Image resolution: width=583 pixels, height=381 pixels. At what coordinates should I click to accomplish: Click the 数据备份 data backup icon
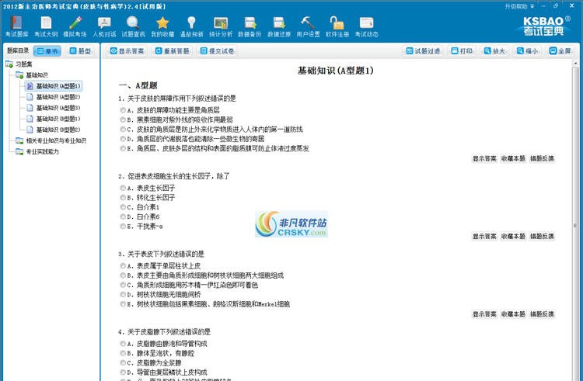tap(250, 26)
